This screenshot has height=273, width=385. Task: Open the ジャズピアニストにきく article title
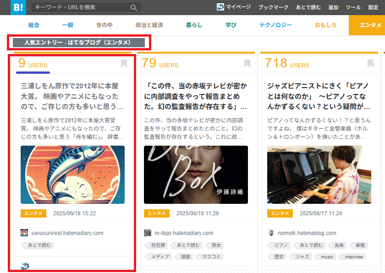coord(319,96)
